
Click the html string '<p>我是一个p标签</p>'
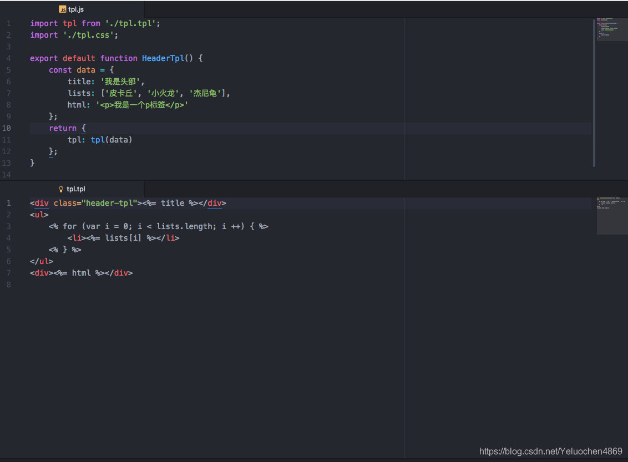click(x=142, y=104)
